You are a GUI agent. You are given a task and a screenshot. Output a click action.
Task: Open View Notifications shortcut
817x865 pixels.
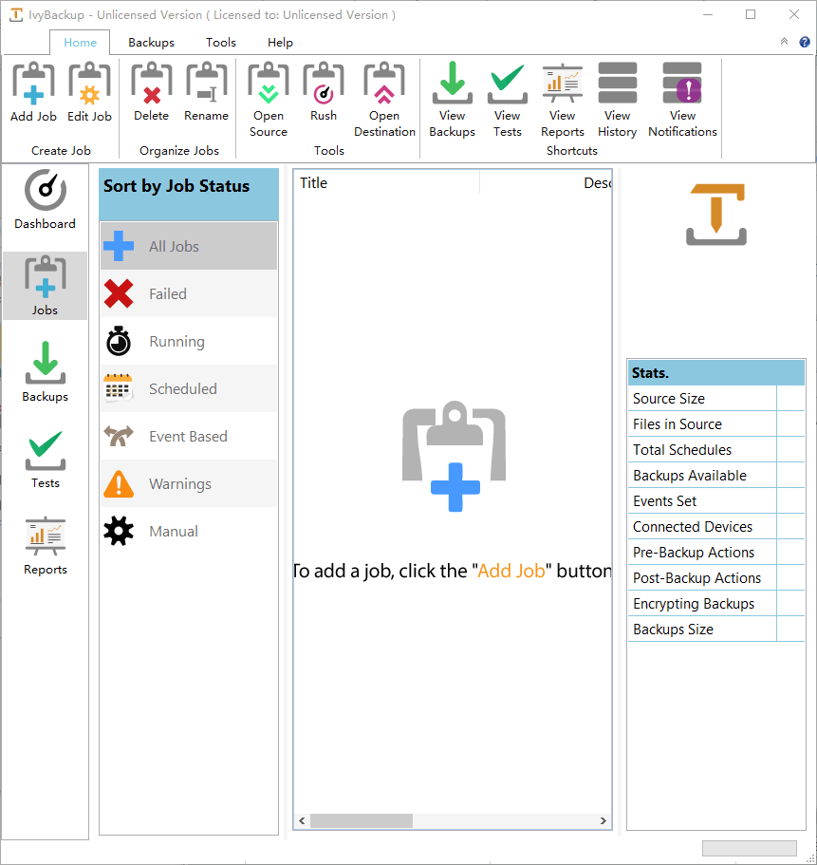coord(682,100)
